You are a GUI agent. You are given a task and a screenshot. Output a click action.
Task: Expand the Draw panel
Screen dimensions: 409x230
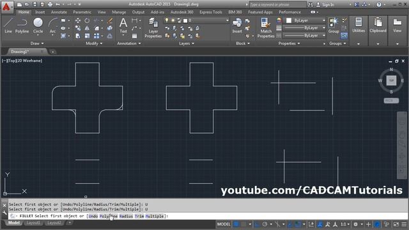click(37, 43)
